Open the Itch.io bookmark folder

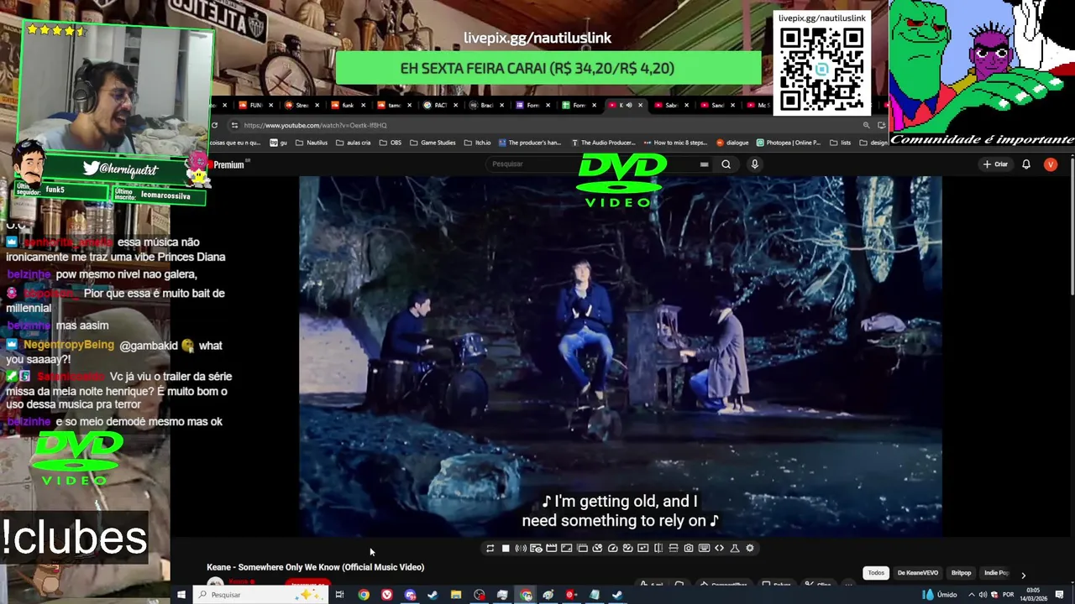click(x=477, y=143)
